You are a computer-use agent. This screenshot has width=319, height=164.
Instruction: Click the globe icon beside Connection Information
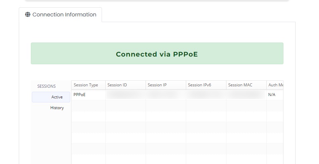coord(28,15)
